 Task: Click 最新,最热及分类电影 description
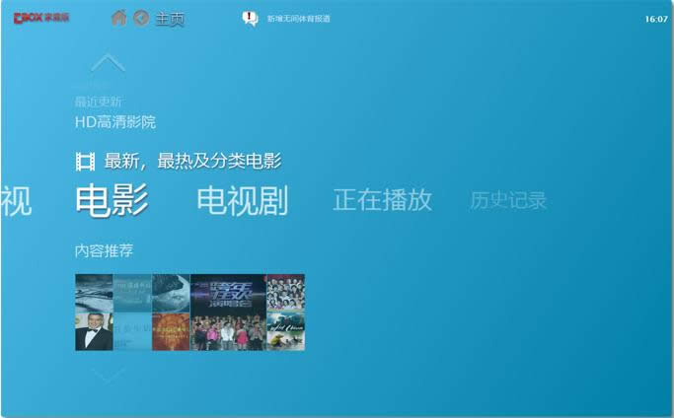pyautogui.click(x=193, y=161)
